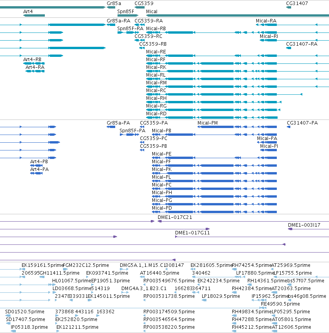Click the Mical-RA transcript label
329x333 pixels.
266,21
